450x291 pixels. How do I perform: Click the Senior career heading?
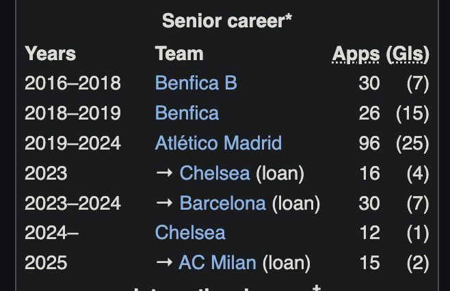click(227, 21)
